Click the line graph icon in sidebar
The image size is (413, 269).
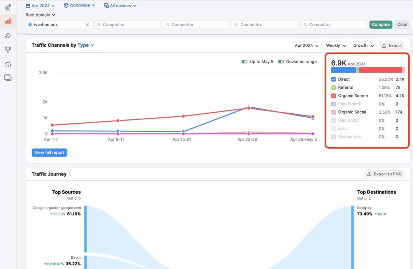pos(8,64)
